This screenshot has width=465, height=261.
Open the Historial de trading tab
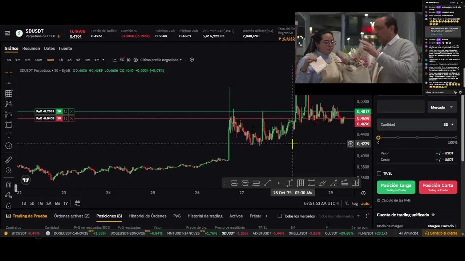[x=205, y=216]
